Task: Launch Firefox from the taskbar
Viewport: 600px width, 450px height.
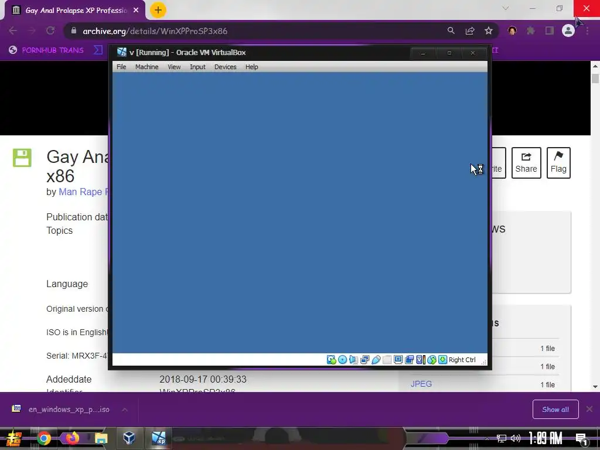Action: pos(72,438)
